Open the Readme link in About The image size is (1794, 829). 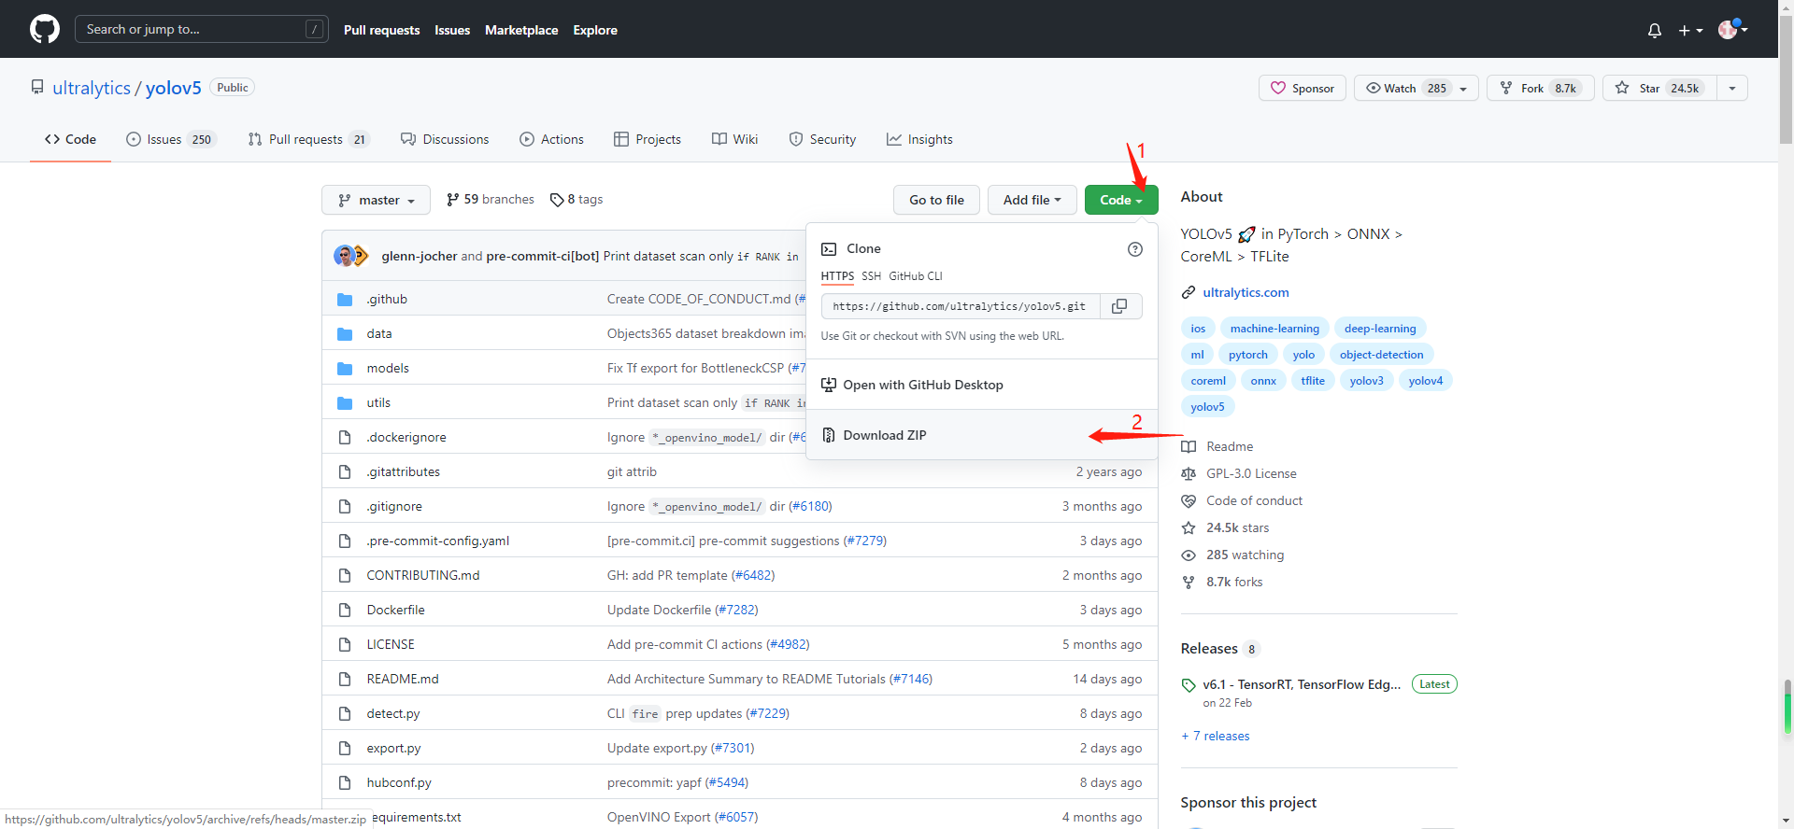[x=1230, y=446]
